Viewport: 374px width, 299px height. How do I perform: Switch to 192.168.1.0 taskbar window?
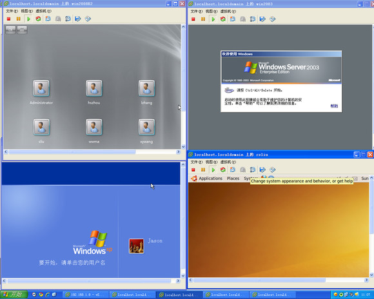(85, 294)
